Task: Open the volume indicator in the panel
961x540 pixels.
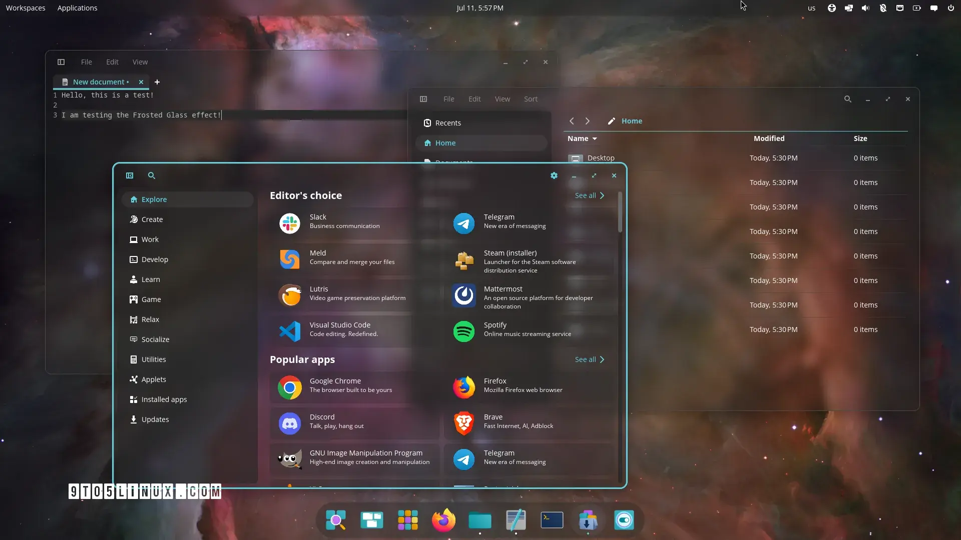Action: 865,8
